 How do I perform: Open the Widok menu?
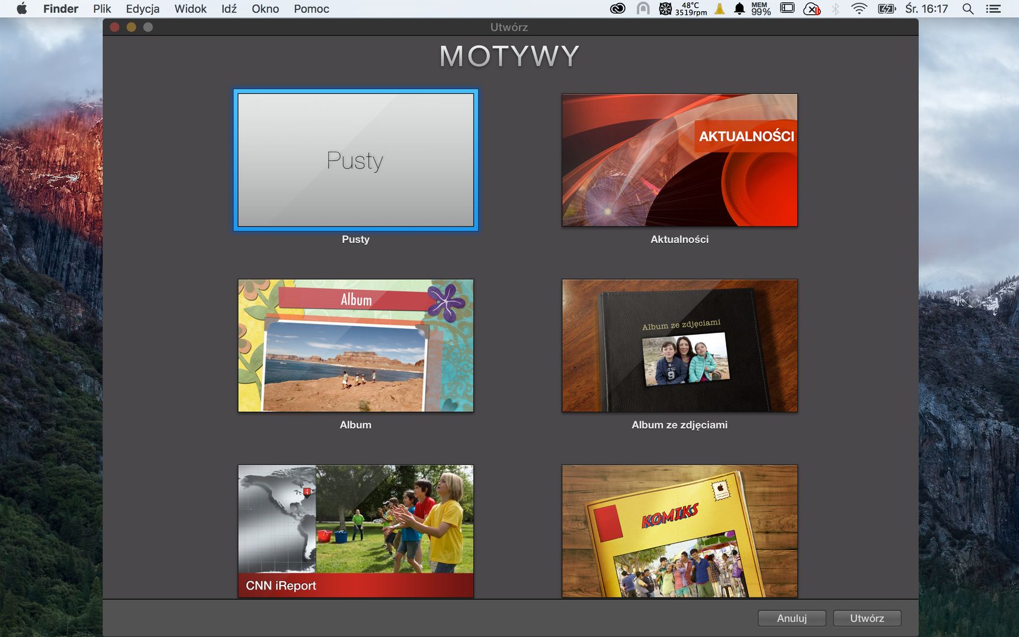coord(190,9)
